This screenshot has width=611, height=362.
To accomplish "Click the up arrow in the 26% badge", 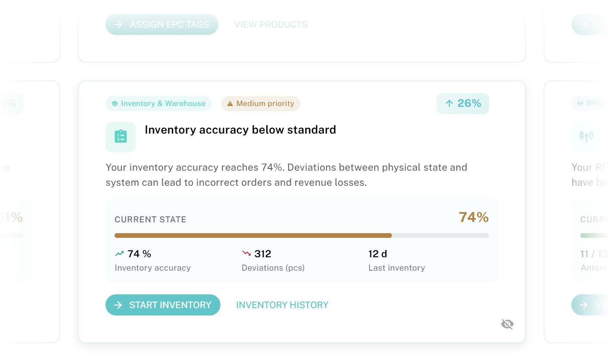I will pyautogui.click(x=449, y=103).
